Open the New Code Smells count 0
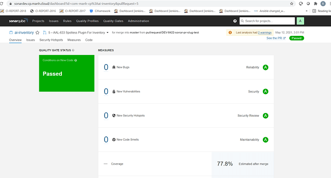Image resolution: width=331 pixels, height=178 pixels. click(106, 139)
